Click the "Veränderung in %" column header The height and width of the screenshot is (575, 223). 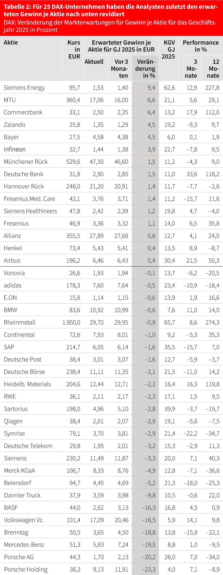[x=145, y=69]
